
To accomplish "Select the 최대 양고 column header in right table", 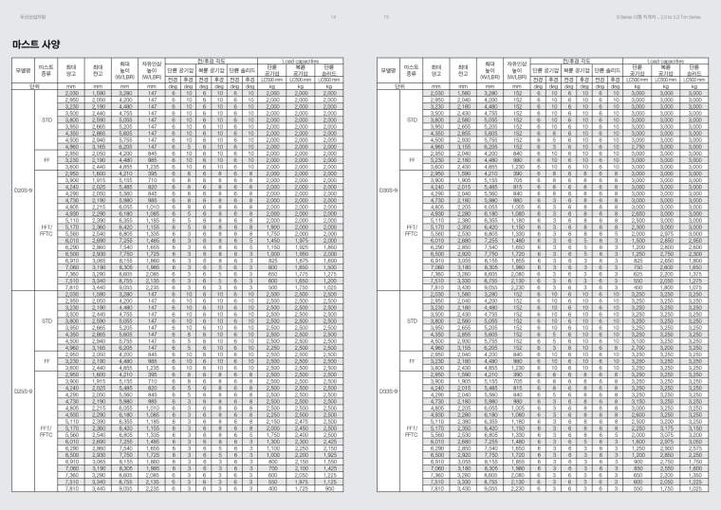I will (x=436, y=70).
